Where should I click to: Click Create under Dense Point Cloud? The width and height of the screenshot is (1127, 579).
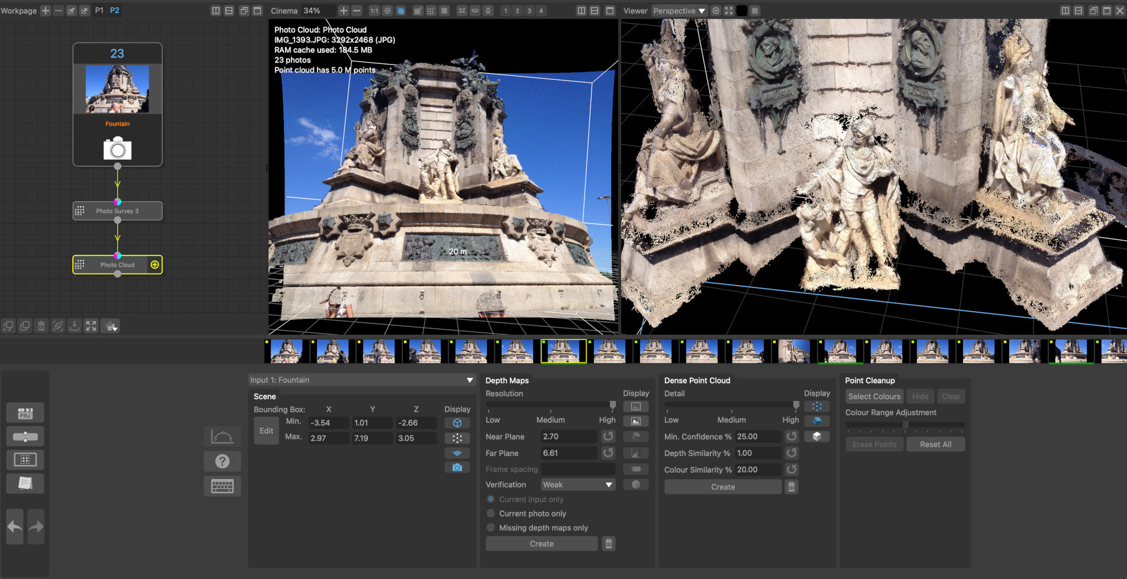(723, 487)
